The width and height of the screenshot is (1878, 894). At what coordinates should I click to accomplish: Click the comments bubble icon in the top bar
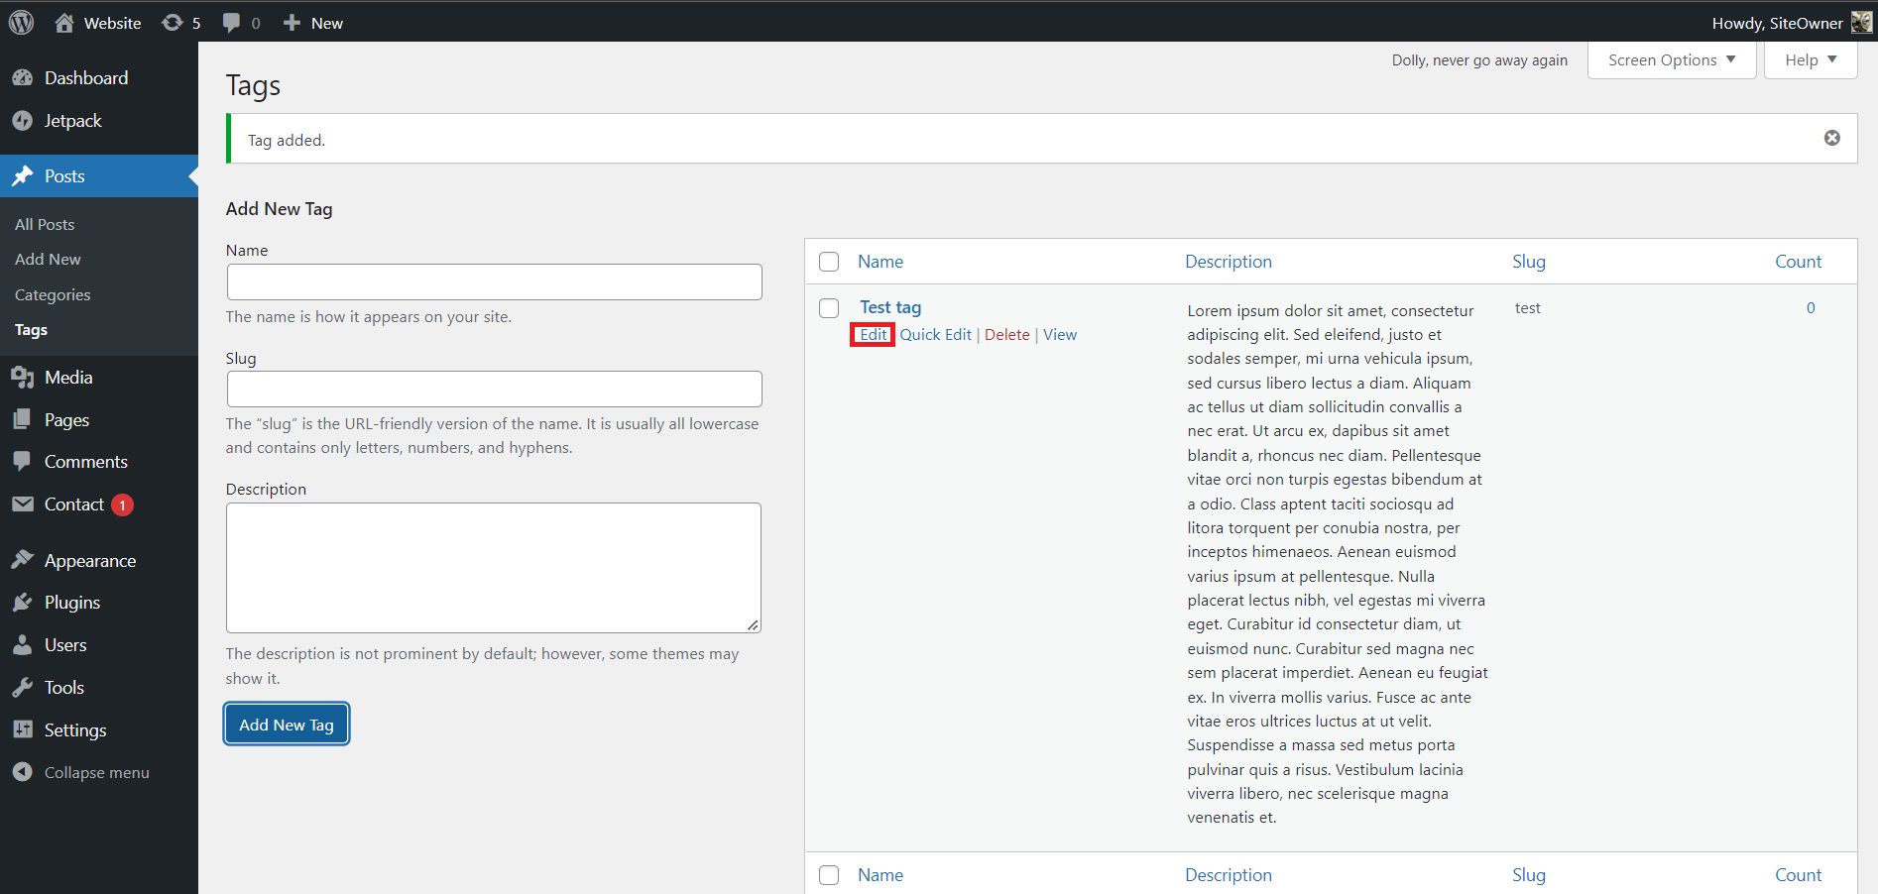[232, 22]
